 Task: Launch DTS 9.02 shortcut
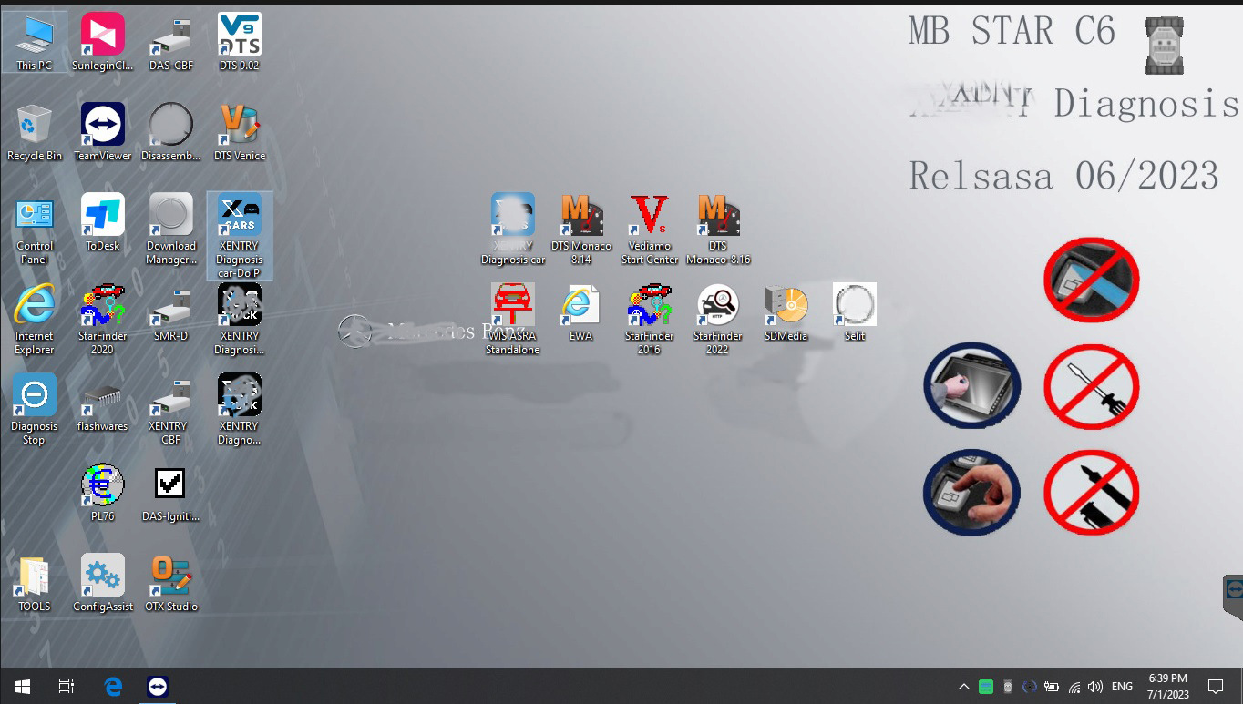pyautogui.click(x=239, y=42)
